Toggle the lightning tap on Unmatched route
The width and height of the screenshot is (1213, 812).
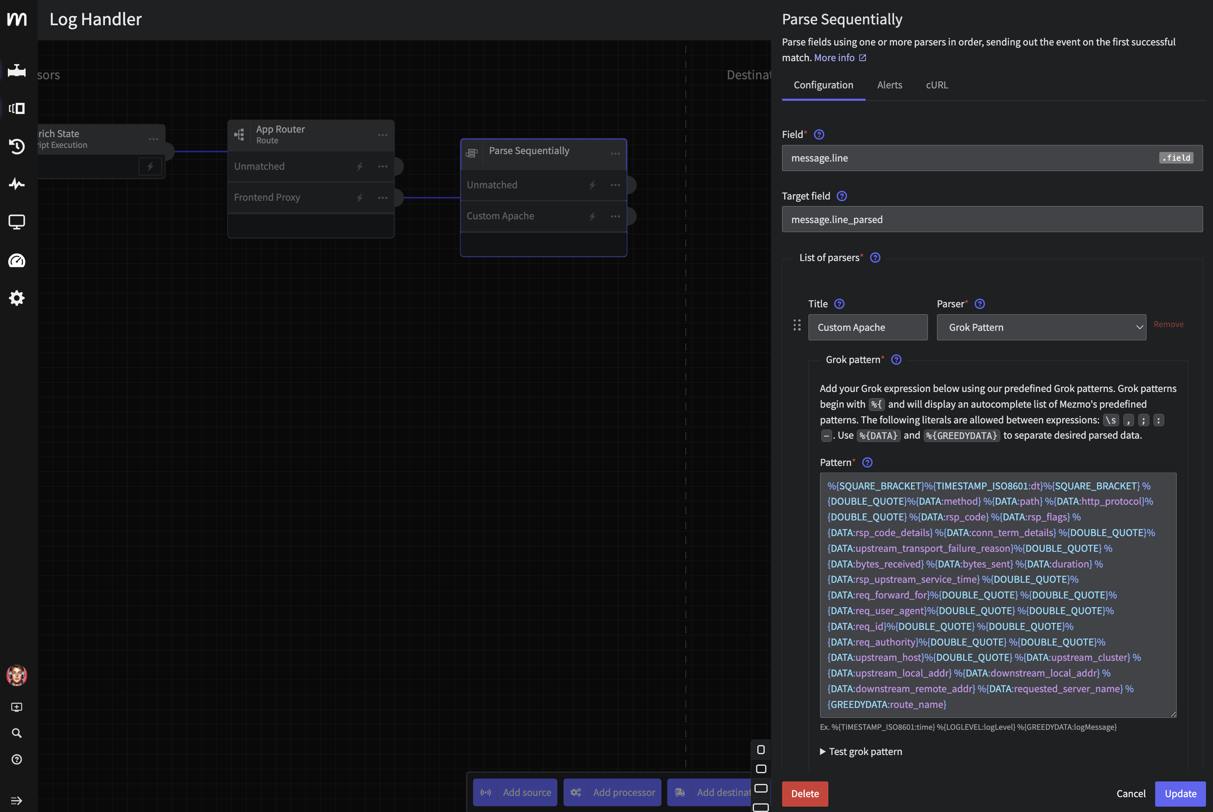[x=359, y=166]
